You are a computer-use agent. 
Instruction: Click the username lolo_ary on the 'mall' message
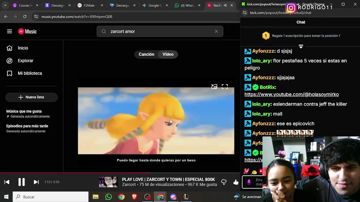tap(261, 114)
